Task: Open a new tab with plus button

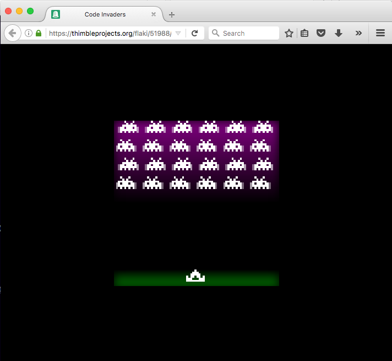Action: point(172,15)
